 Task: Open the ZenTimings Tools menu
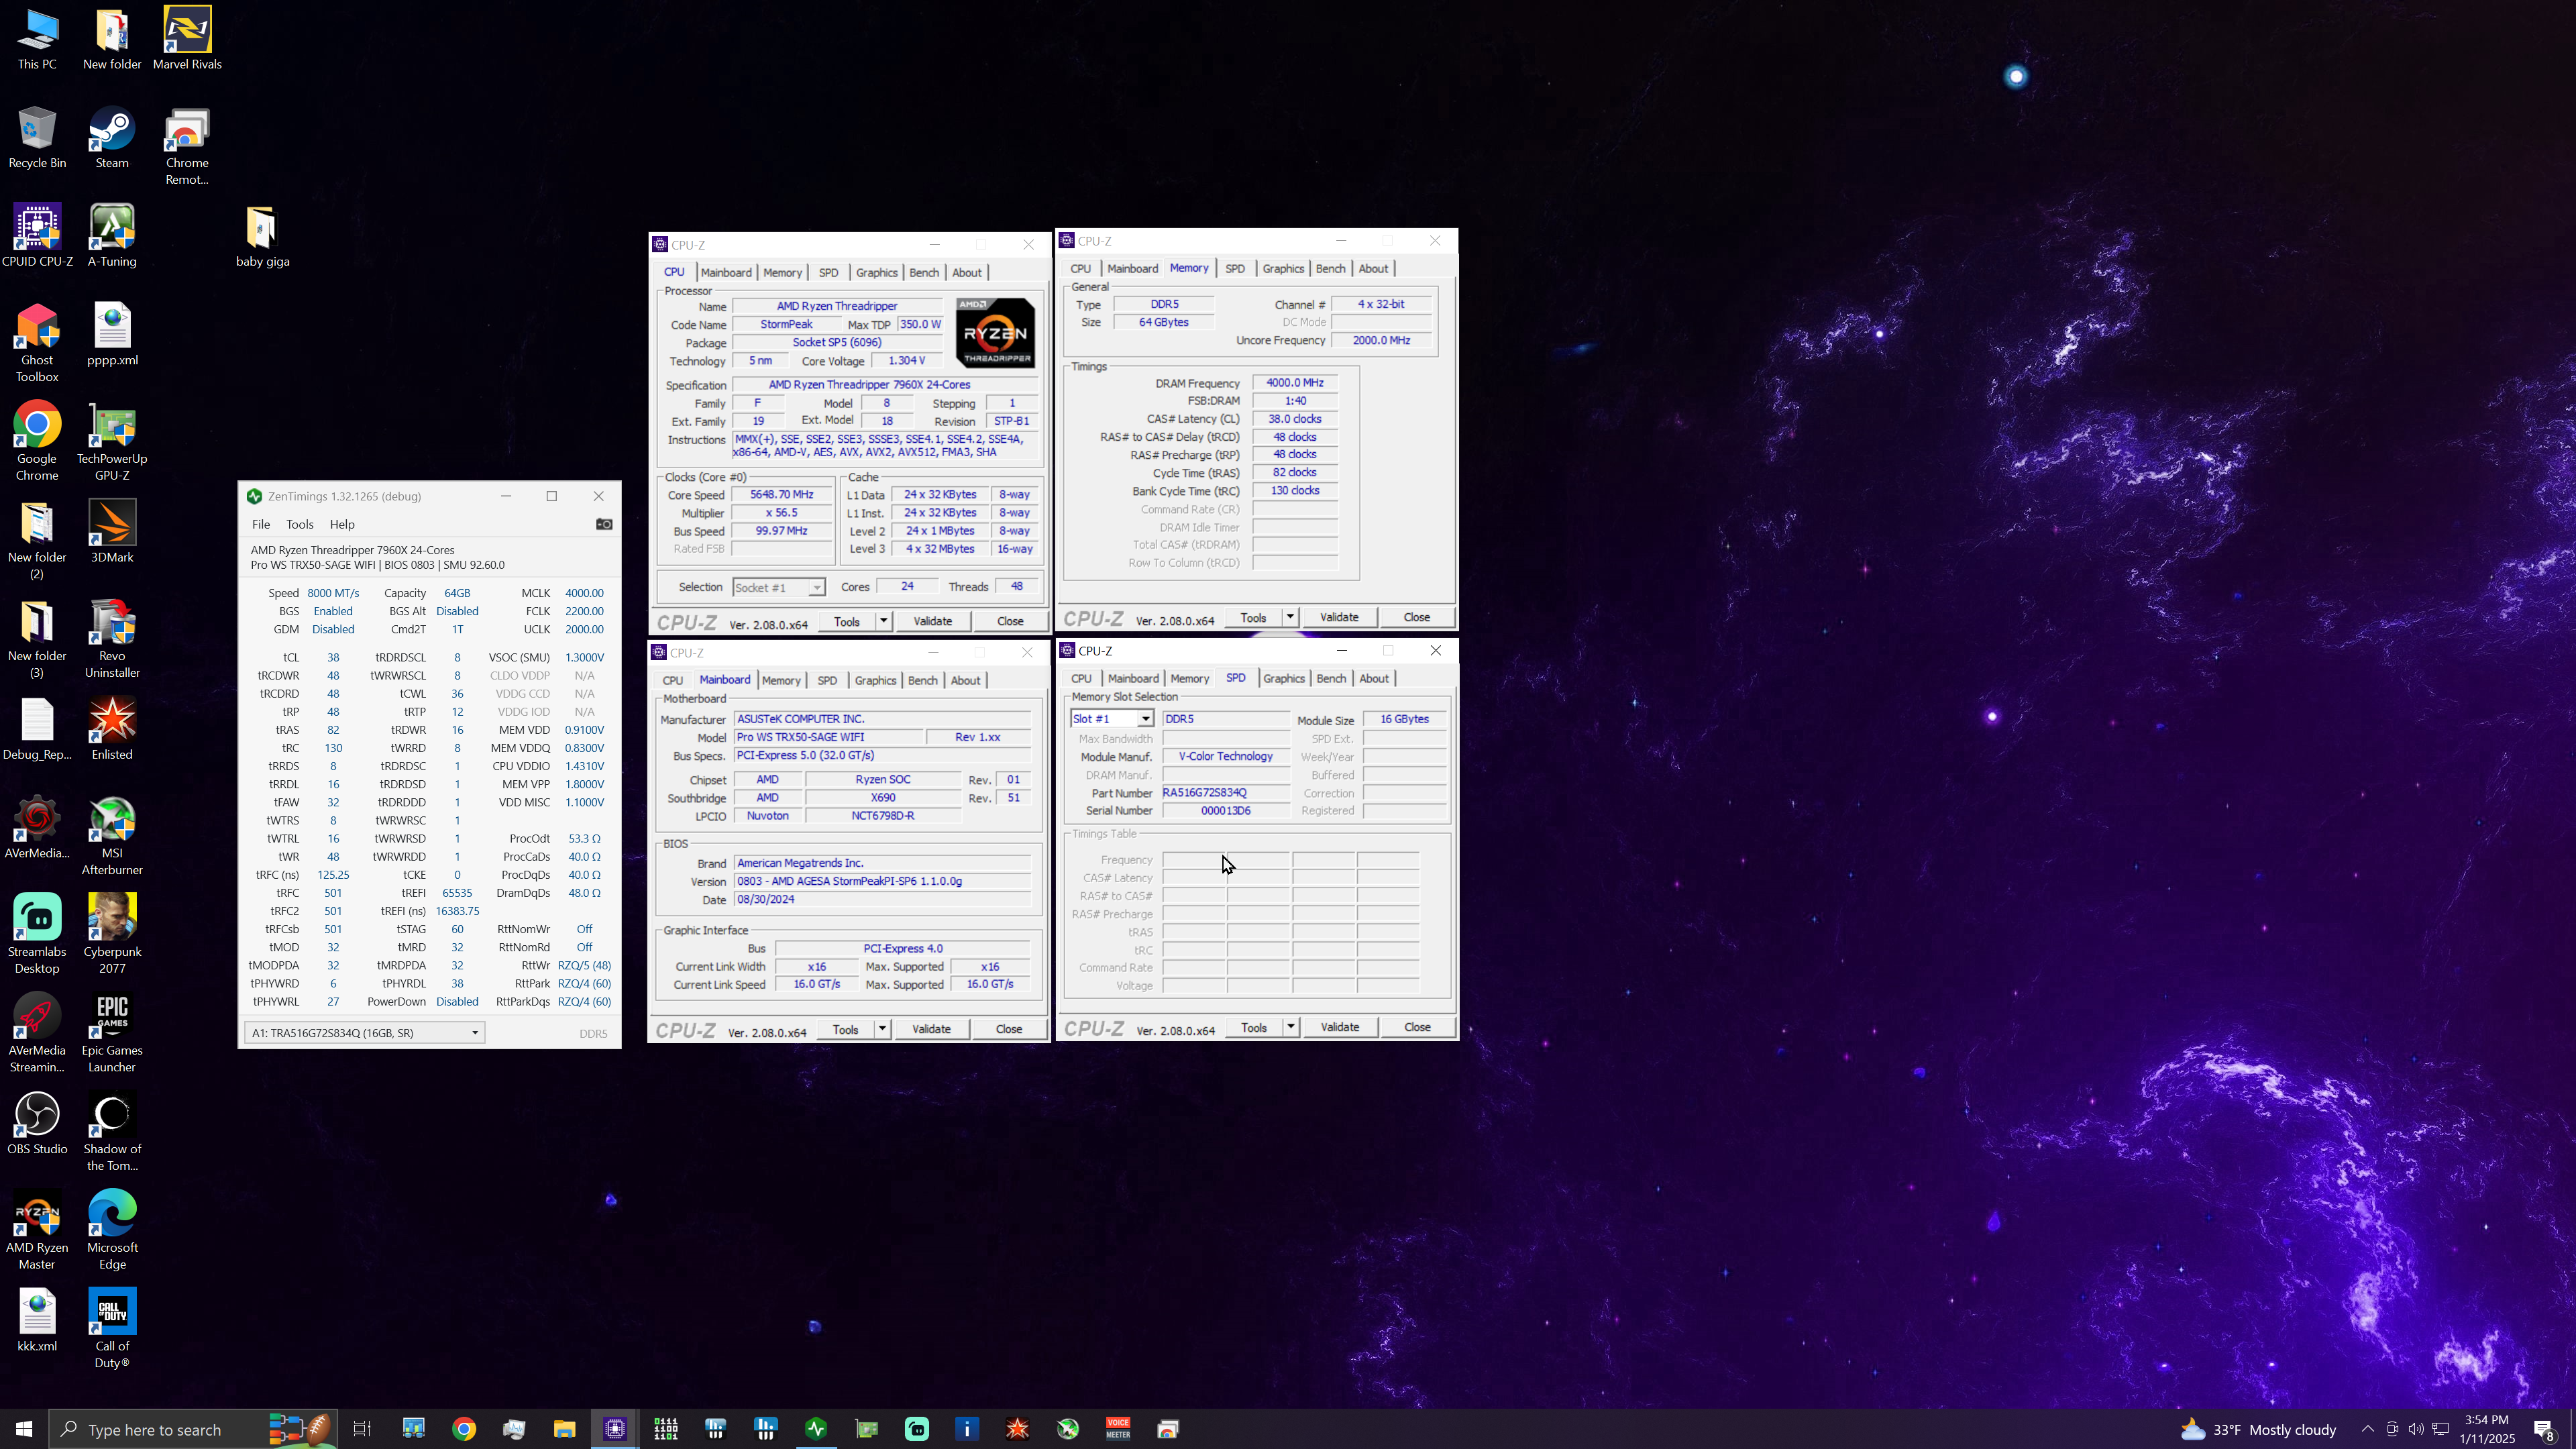300,524
